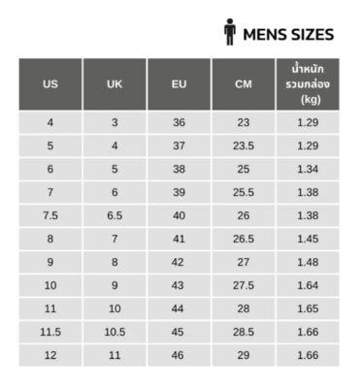The height and width of the screenshot is (388, 362).
Task: Select the UK column header
Action: [115, 84]
